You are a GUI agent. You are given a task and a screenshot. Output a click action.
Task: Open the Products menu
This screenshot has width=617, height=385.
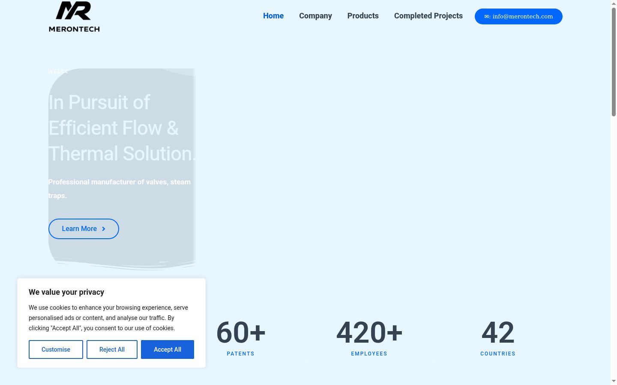point(363,16)
